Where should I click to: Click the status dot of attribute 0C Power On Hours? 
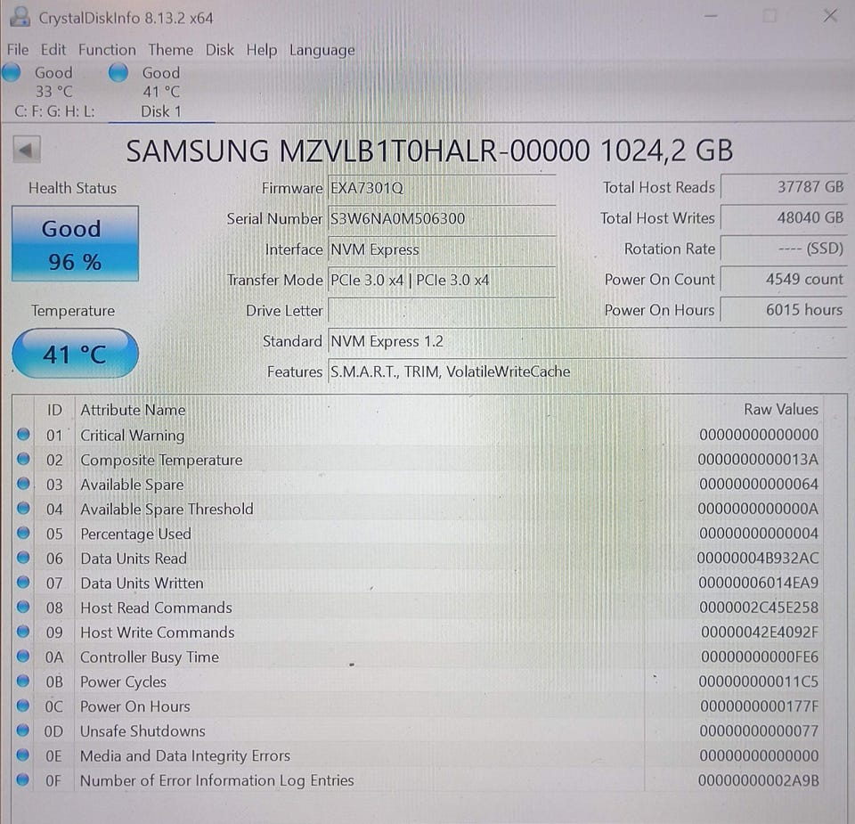(x=23, y=706)
